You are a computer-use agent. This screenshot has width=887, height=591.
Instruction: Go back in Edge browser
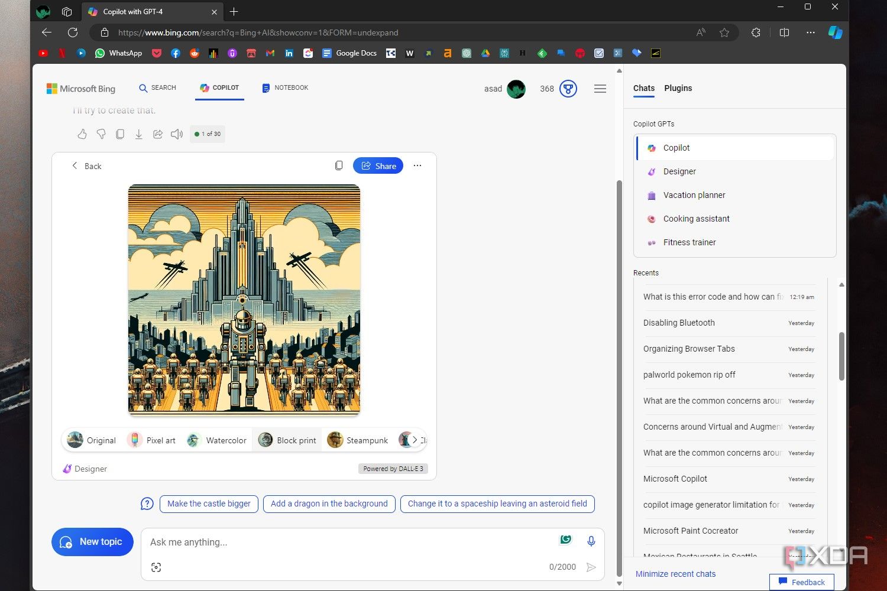coord(47,33)
